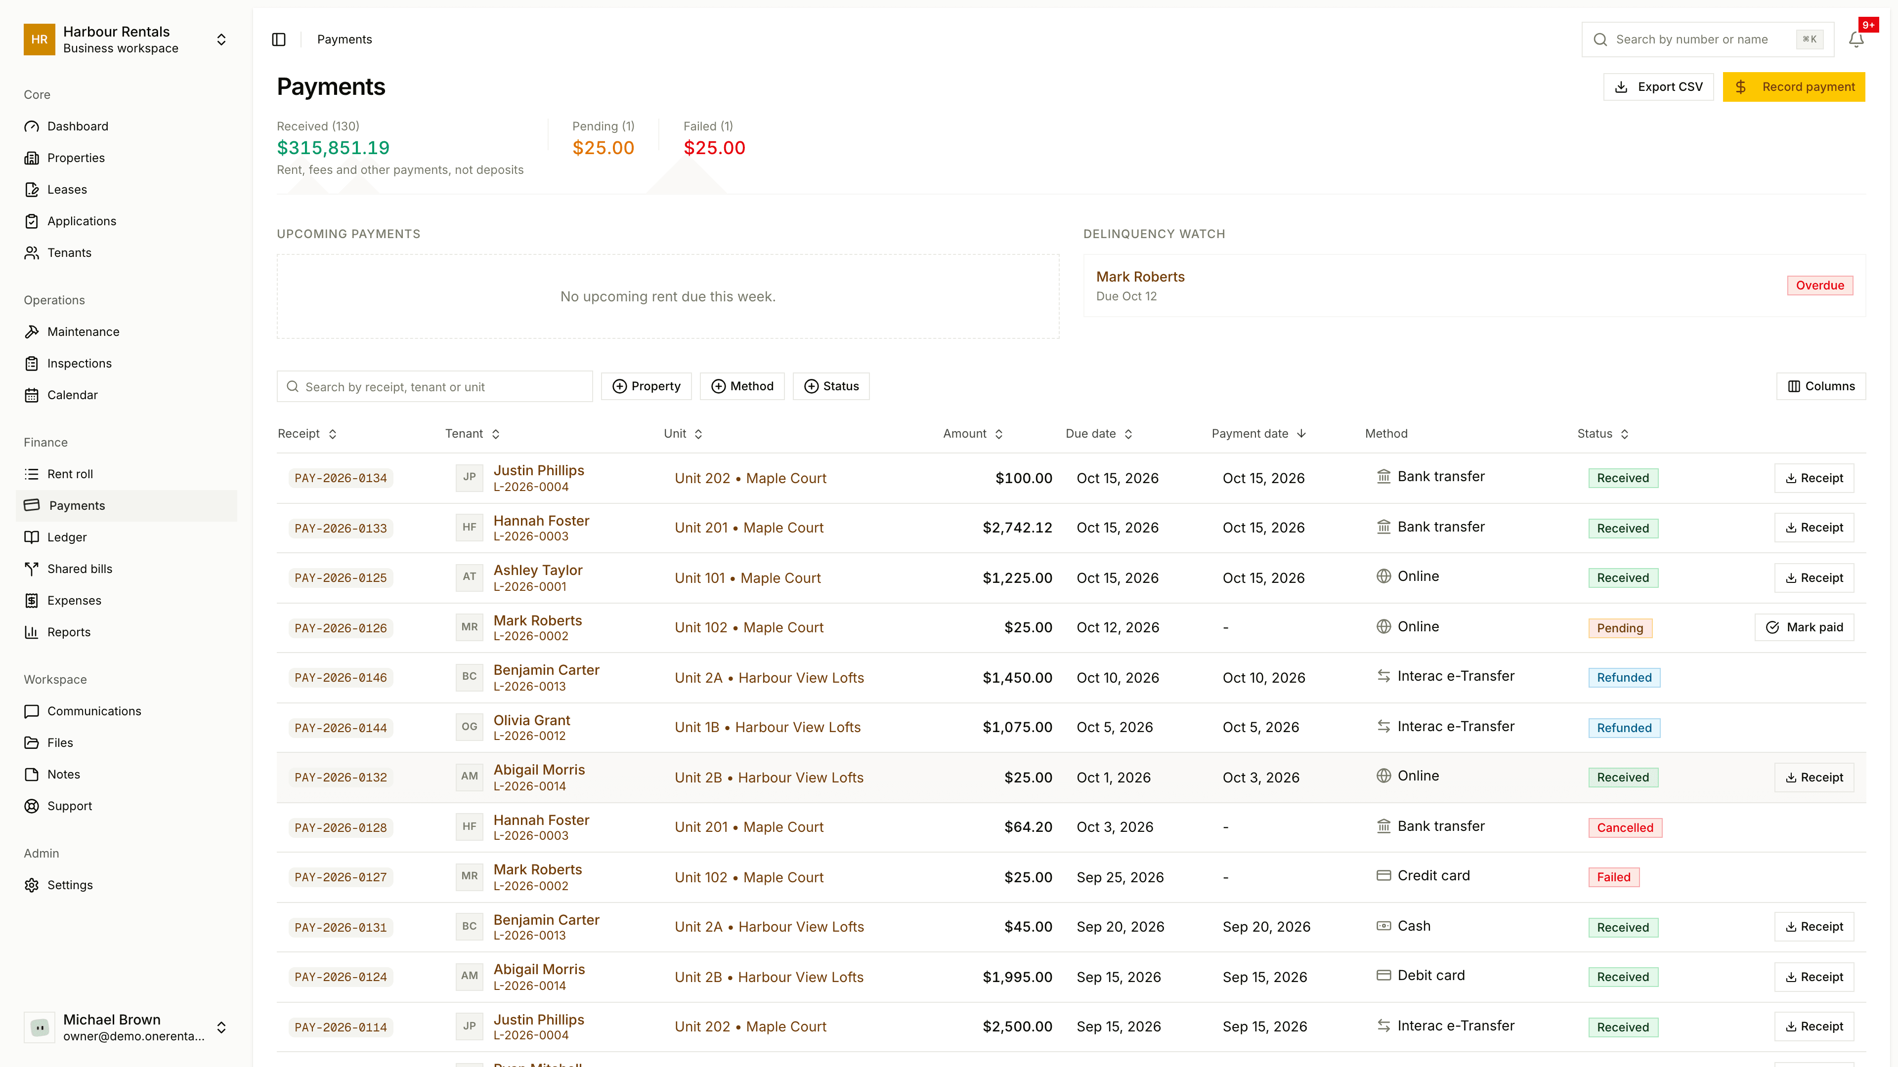The height and width of the screenshot is (1067, 1898).
Task: Open Notes in the sidebar
Action: click(127, 774)
